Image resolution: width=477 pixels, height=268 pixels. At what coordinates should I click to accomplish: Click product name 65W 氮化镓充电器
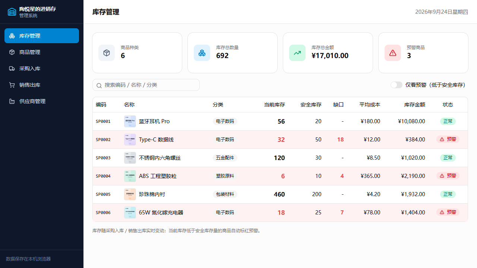(x=161, y=213)
